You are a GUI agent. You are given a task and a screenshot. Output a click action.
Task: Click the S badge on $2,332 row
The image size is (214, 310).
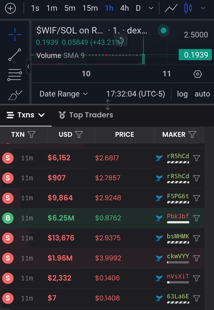[8, 278]
